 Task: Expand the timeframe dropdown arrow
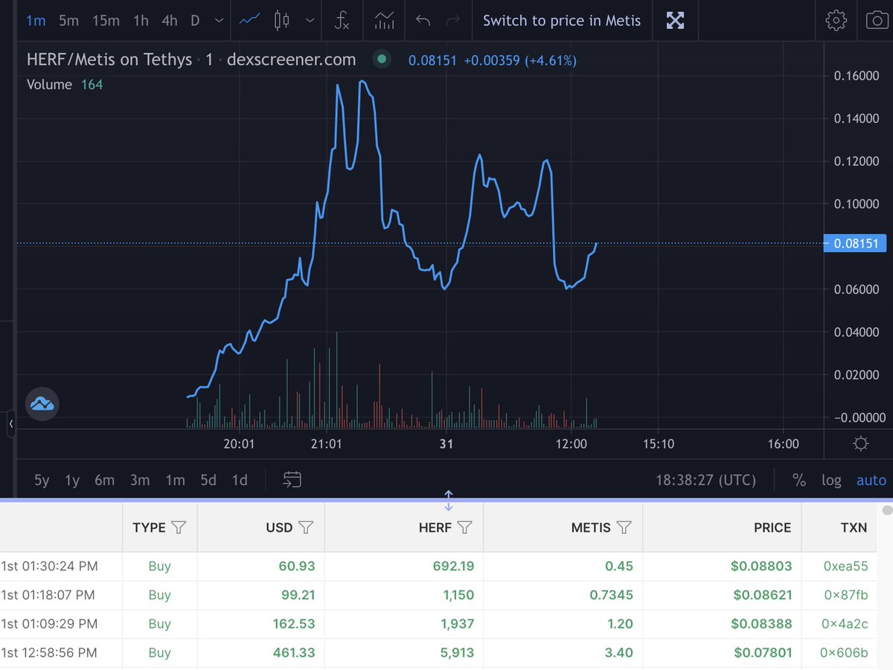tap(219, 21)
